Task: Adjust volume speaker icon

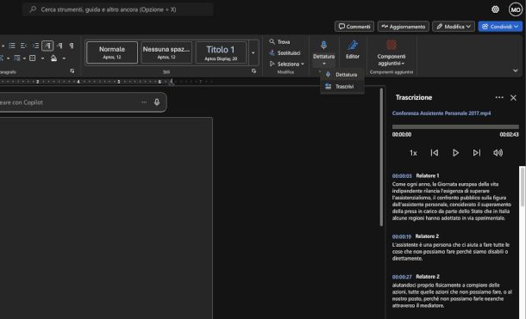Action: [498, 153]
